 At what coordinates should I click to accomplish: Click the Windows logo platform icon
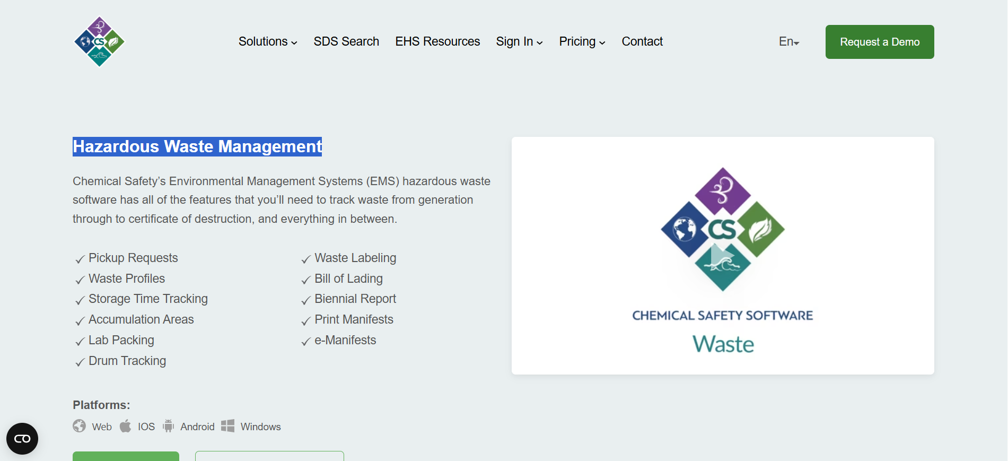227,426
